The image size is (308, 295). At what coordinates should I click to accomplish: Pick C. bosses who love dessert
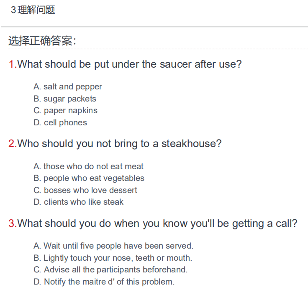(x=85, y=190)
